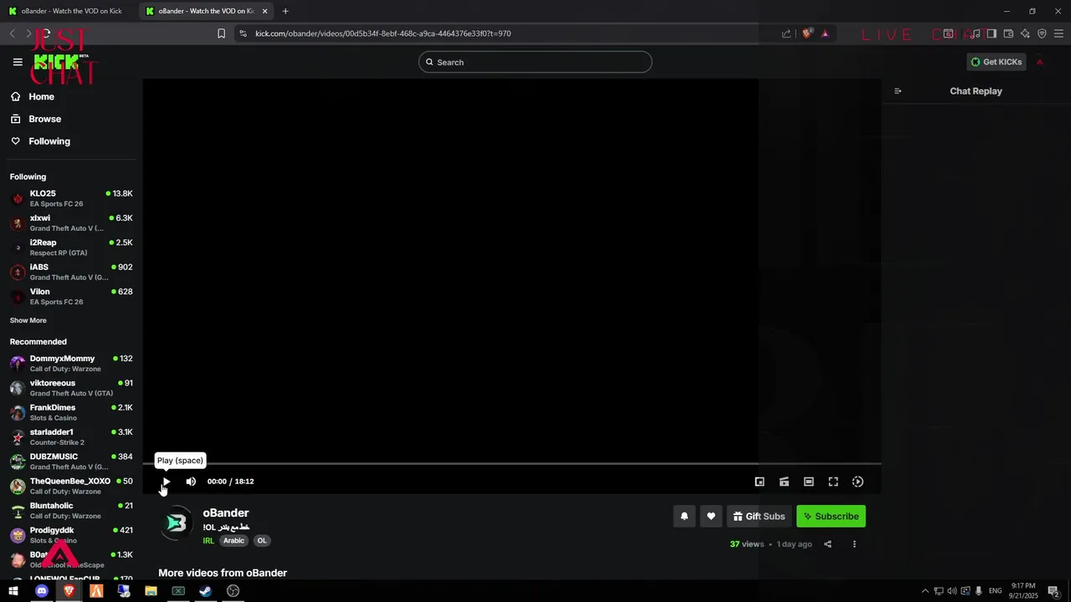Image resolution: width=1071 pixels, height=602 pixels.
Task: Open starladder1 recommended channel
Action: click(x=71, y=436)
